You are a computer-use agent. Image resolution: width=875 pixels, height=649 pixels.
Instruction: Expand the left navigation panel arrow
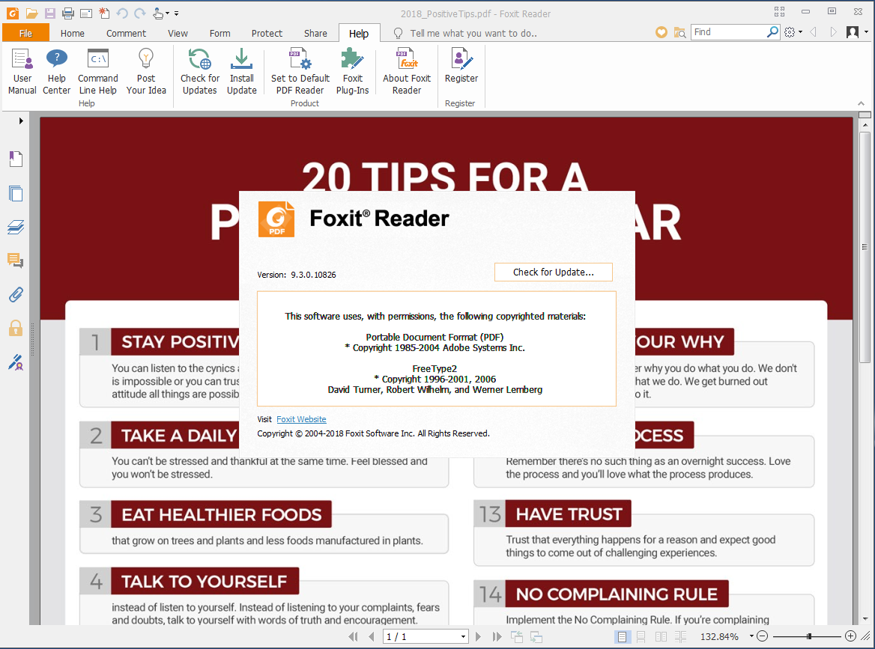(21, 121)
